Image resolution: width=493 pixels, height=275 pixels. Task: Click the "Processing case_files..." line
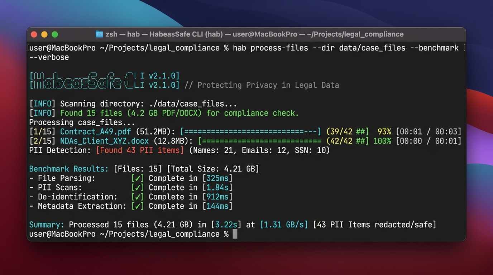[x=82, y=122]
